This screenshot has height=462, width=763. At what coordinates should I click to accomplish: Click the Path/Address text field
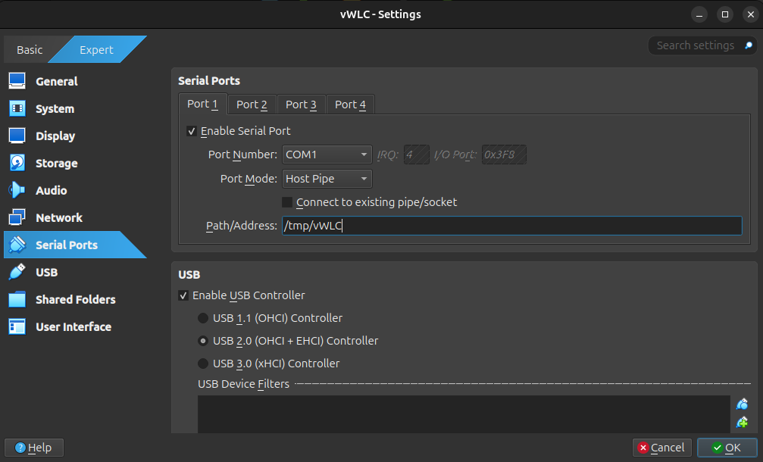[511, 226]
